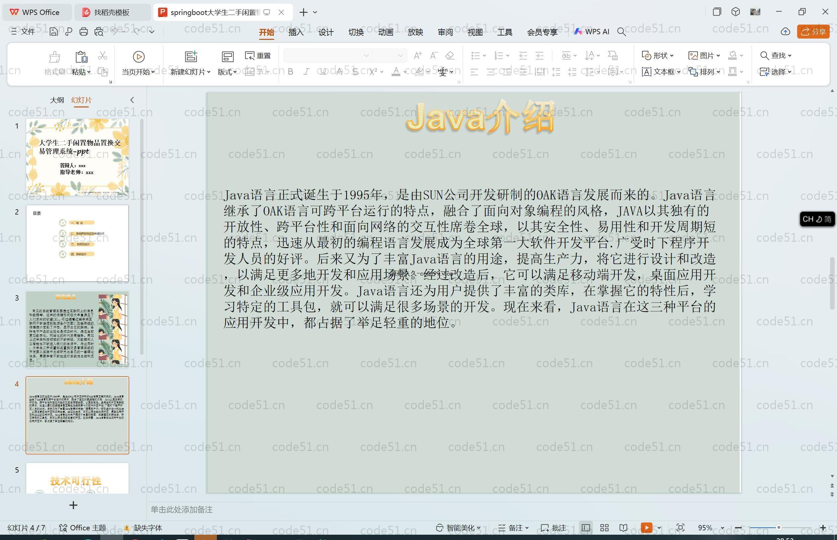This screenshot has width=837, height=540.
Task: Click the Print icon in quick access toolbar
Action: point(83,32)
